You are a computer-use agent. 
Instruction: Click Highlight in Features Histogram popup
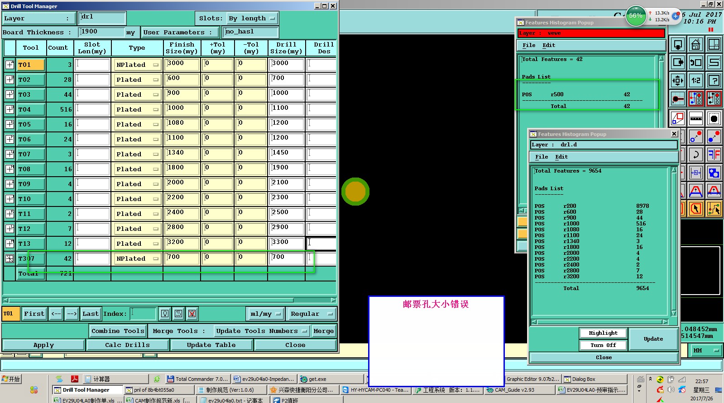pos(603,333)
